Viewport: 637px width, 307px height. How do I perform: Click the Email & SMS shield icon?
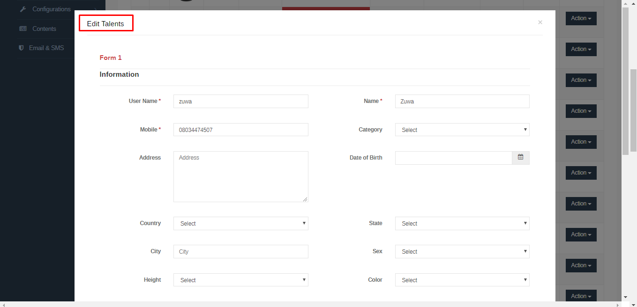[x=21, y=48]
